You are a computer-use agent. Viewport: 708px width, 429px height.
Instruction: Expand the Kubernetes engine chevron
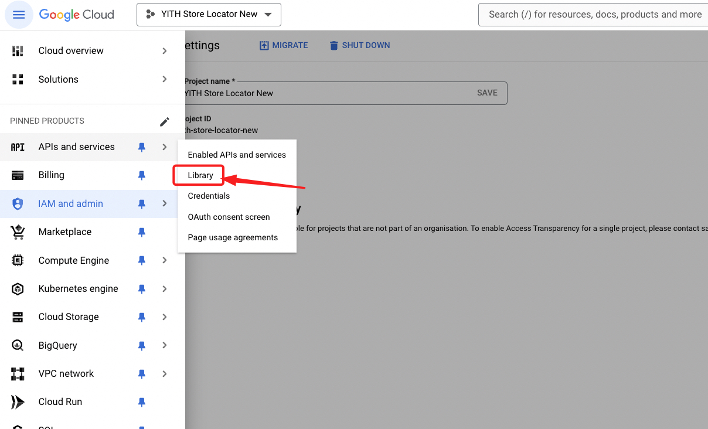(x=165, y=289)
